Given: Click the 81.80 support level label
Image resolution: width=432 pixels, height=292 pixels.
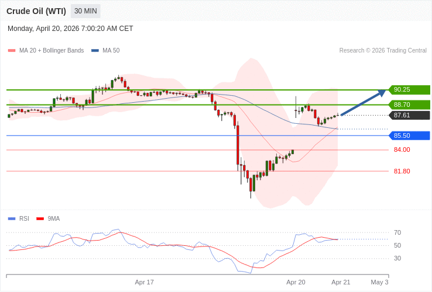Looking at the screenshot, I should (x=402, y=172).
